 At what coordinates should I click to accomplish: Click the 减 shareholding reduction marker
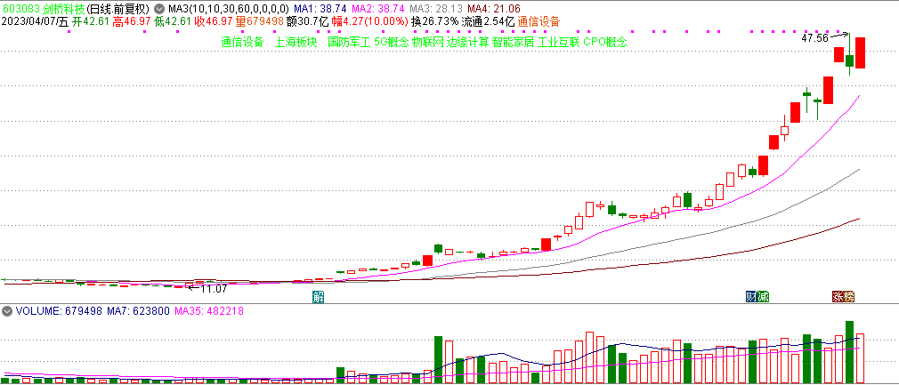pos(762,296)
